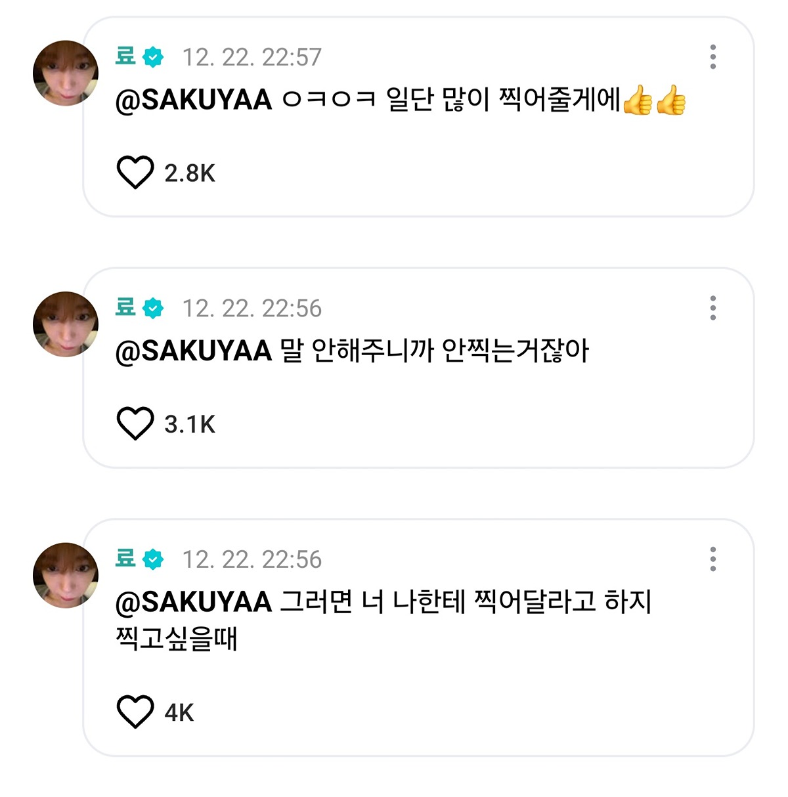Select the avatar on the 4K-likes comment

pyautogui.click(x=66, y=575)
